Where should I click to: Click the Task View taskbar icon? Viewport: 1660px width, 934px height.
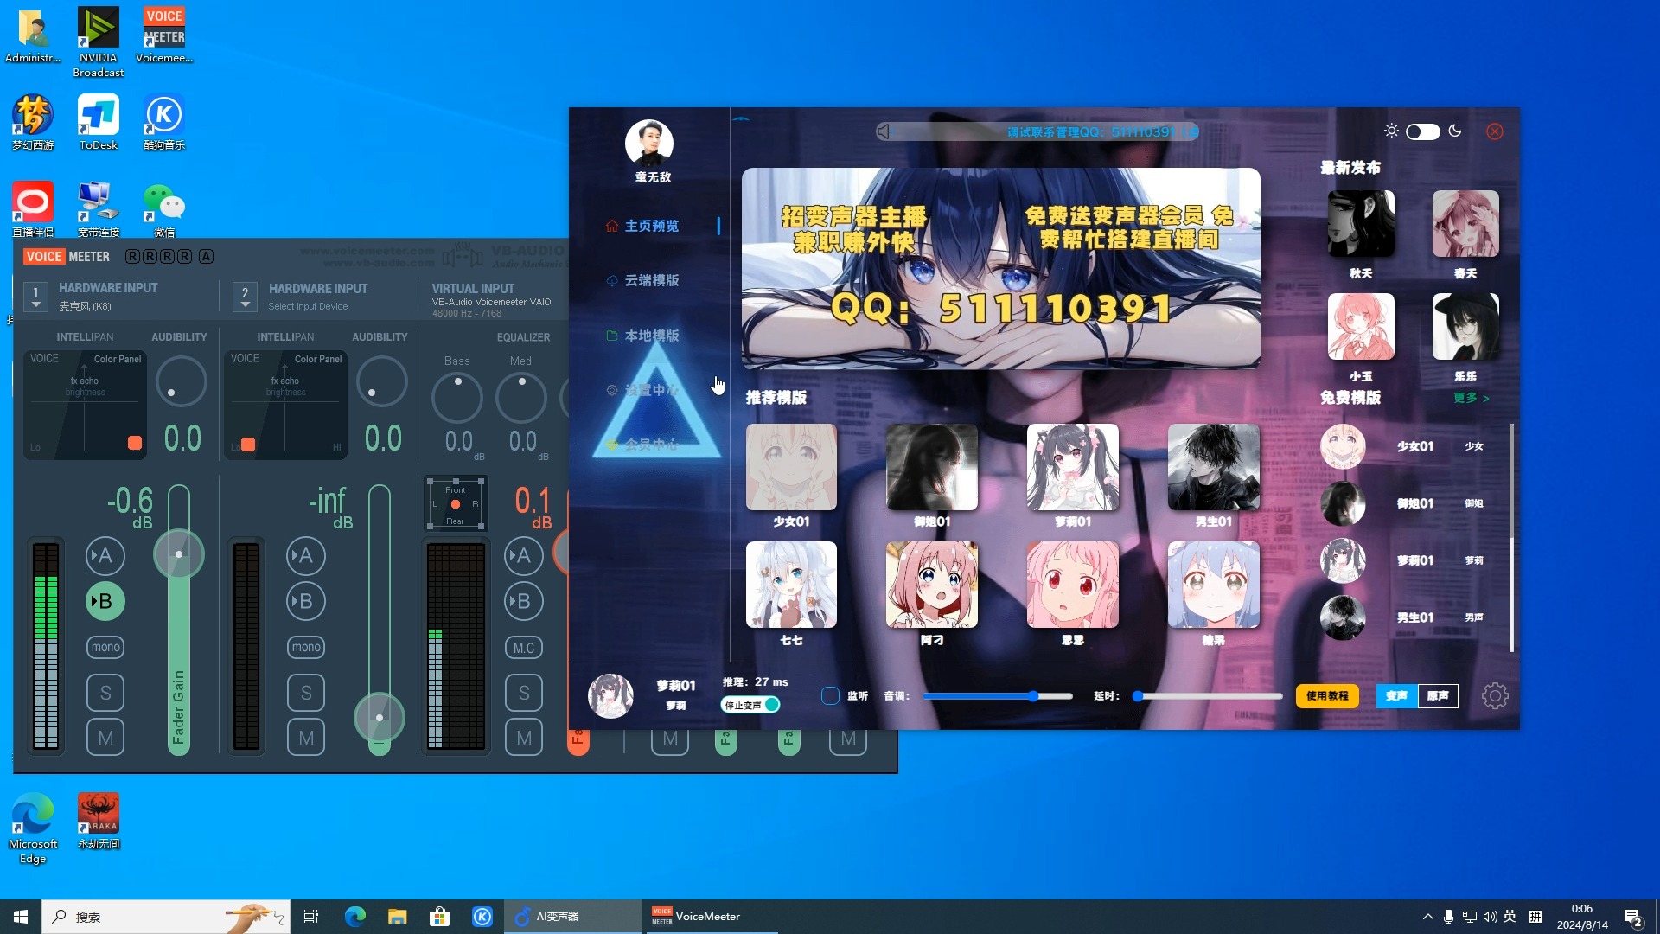pyautogui.click(x=311, y=917)
